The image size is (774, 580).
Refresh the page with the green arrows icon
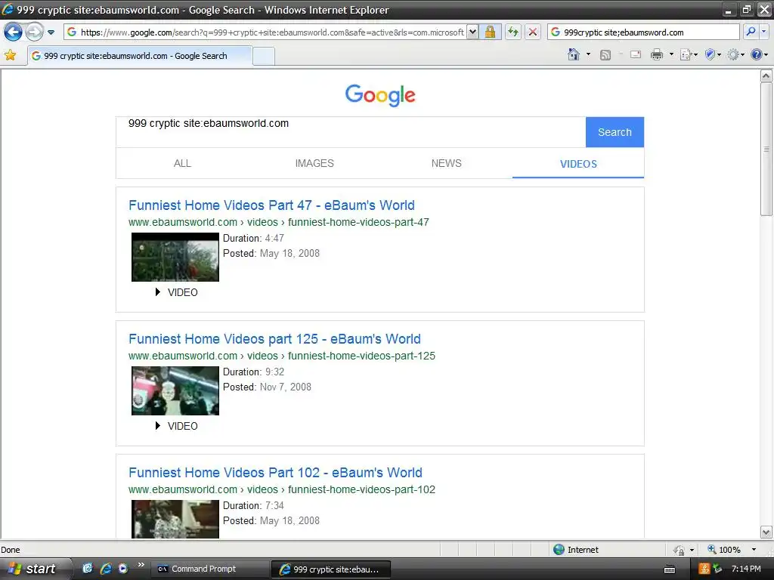pos(513,32)
